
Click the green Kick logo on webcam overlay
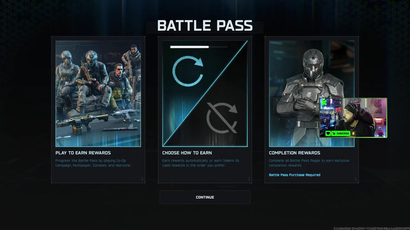click(324, 102)
